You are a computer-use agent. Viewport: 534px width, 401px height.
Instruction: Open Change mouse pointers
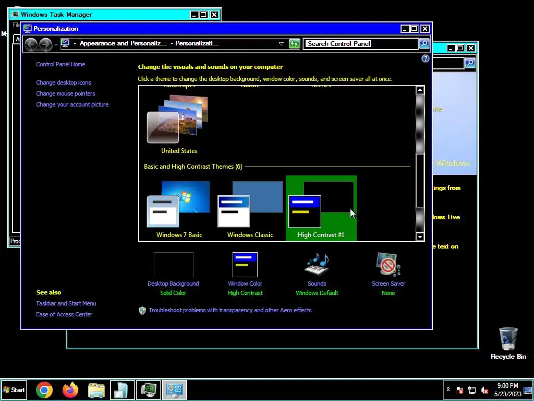coord(66,93)
